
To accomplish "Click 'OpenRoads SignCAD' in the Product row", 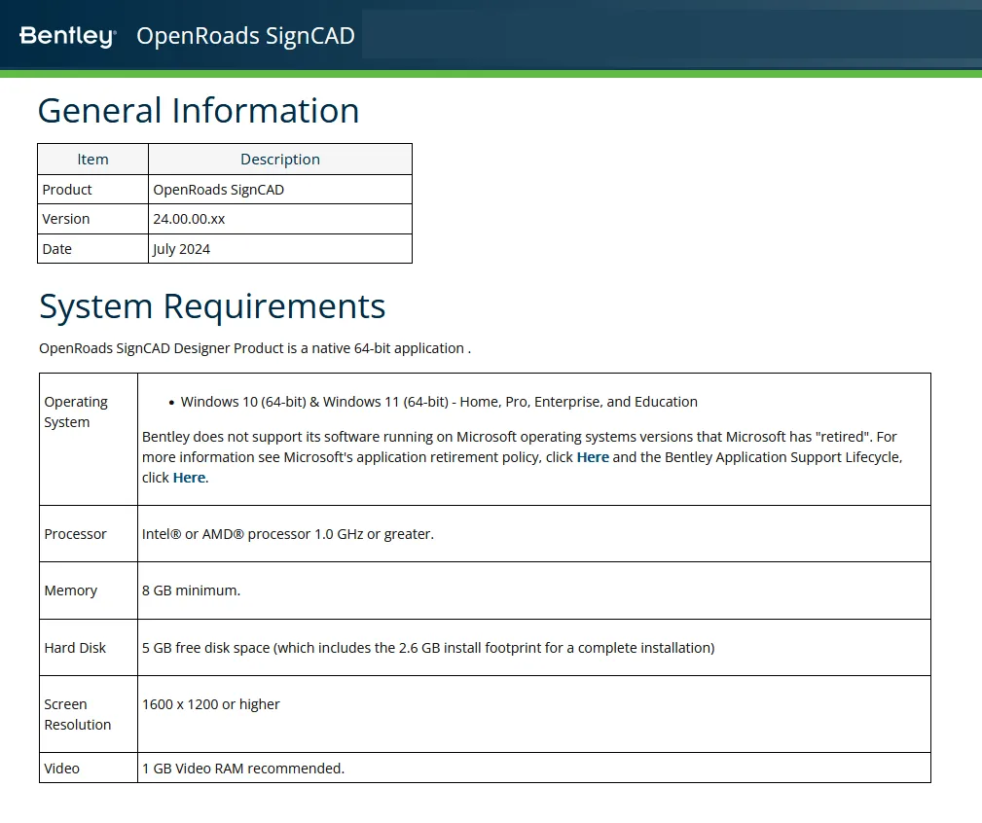I will pyautogui.click(x=219, y=190).
